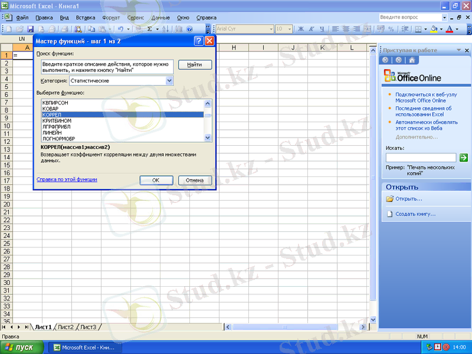The image size is (472, 354).
Task: Toggle italic formatting К
Action: tap(312, 29)
